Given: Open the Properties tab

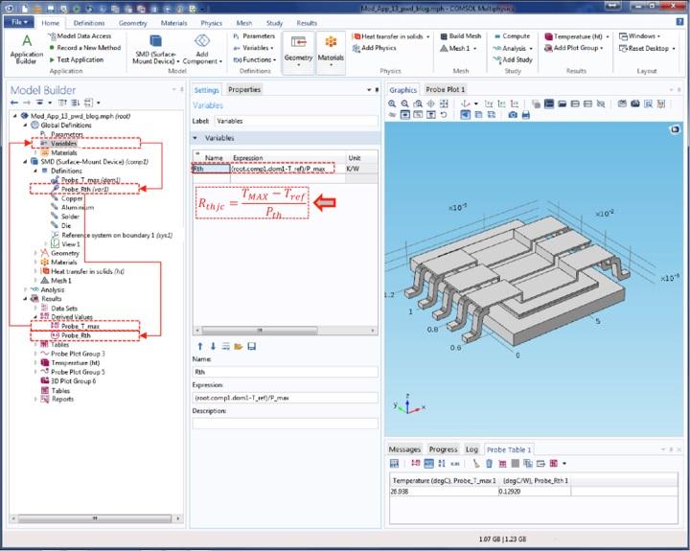Looking at the screenshot, I should click(x=244, y=89).
